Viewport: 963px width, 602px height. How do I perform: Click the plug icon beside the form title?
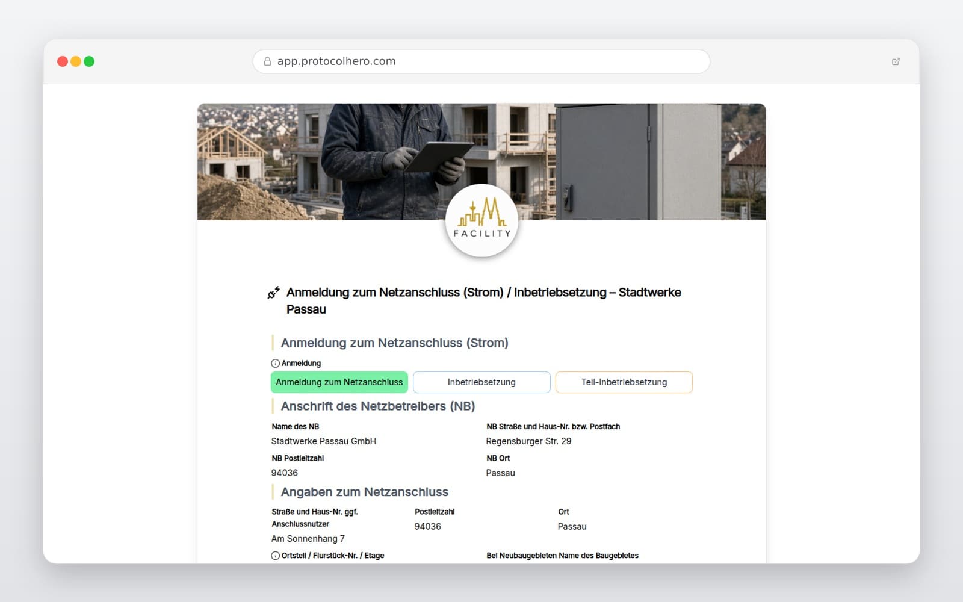click(274, 293)
